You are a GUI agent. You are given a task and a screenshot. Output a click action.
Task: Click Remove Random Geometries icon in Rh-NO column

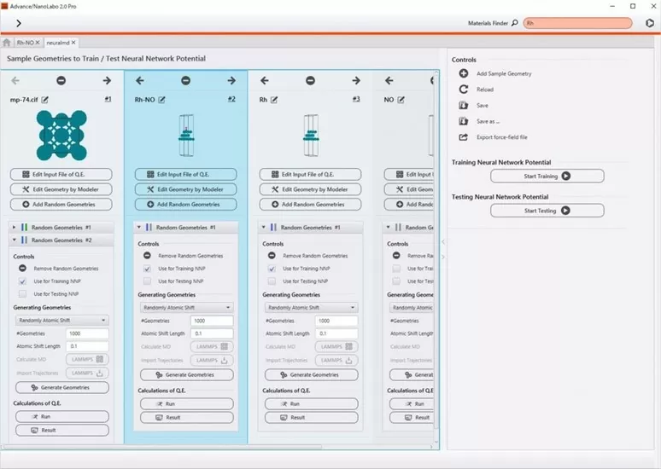point(148,256)
